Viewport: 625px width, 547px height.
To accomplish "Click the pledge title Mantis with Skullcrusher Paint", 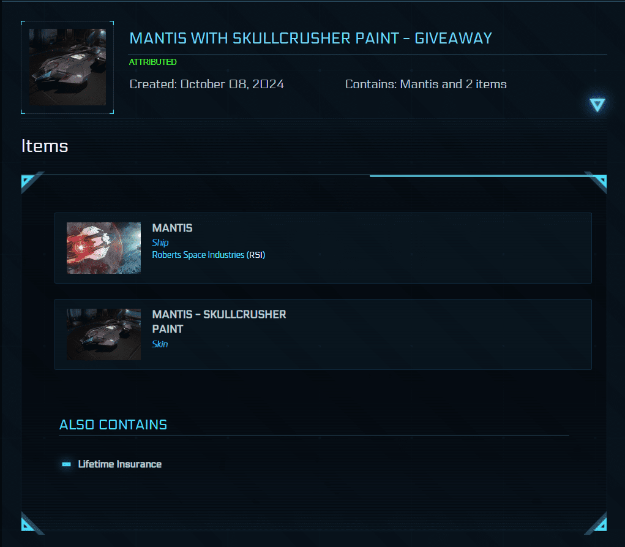I will tap(310, 38).
